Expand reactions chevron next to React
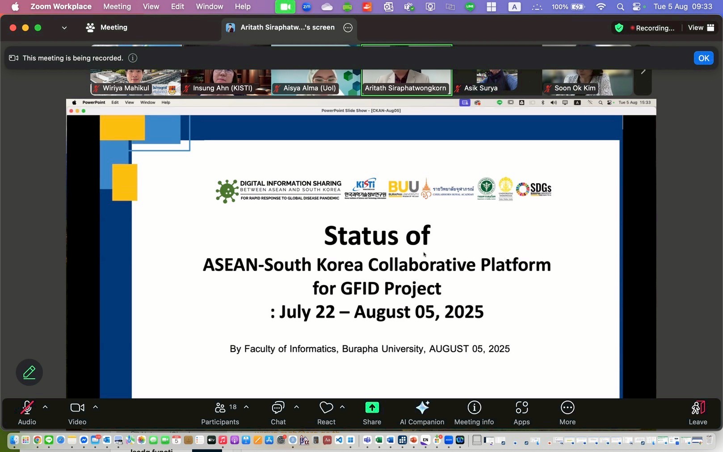Screen dimensions: 723x452 click(x=342, y=407)
